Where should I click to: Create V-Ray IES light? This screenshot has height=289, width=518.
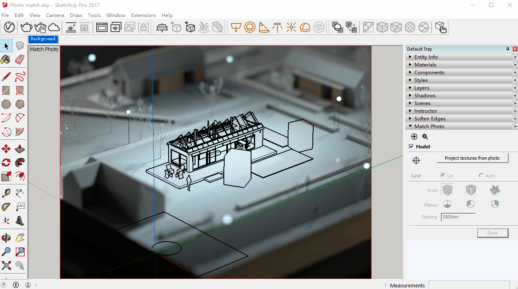coord(277,27)
